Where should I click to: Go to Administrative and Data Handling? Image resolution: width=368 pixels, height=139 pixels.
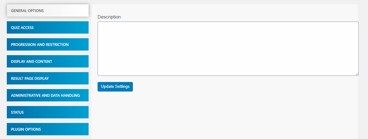pos(48,95)
